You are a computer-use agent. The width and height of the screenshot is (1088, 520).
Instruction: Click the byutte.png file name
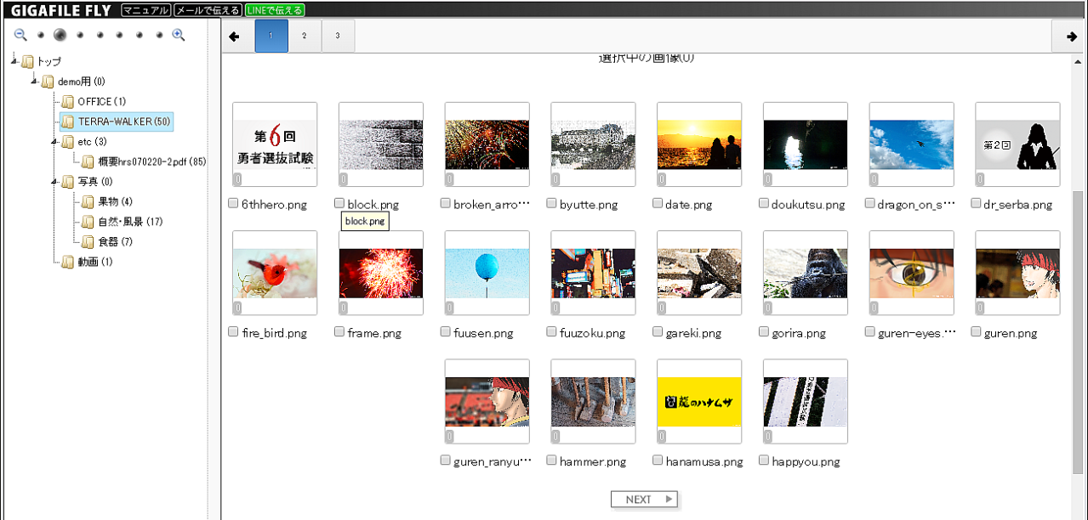click(588, 205)
